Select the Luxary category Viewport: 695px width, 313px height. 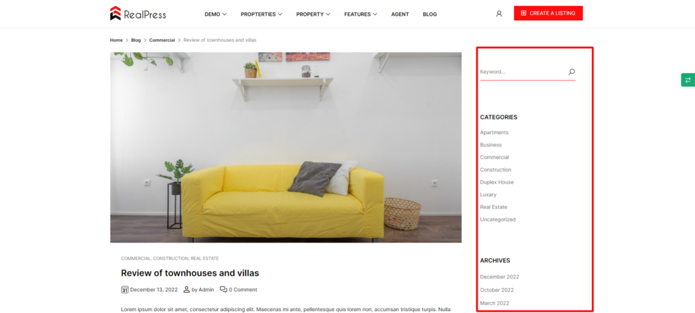488,194
